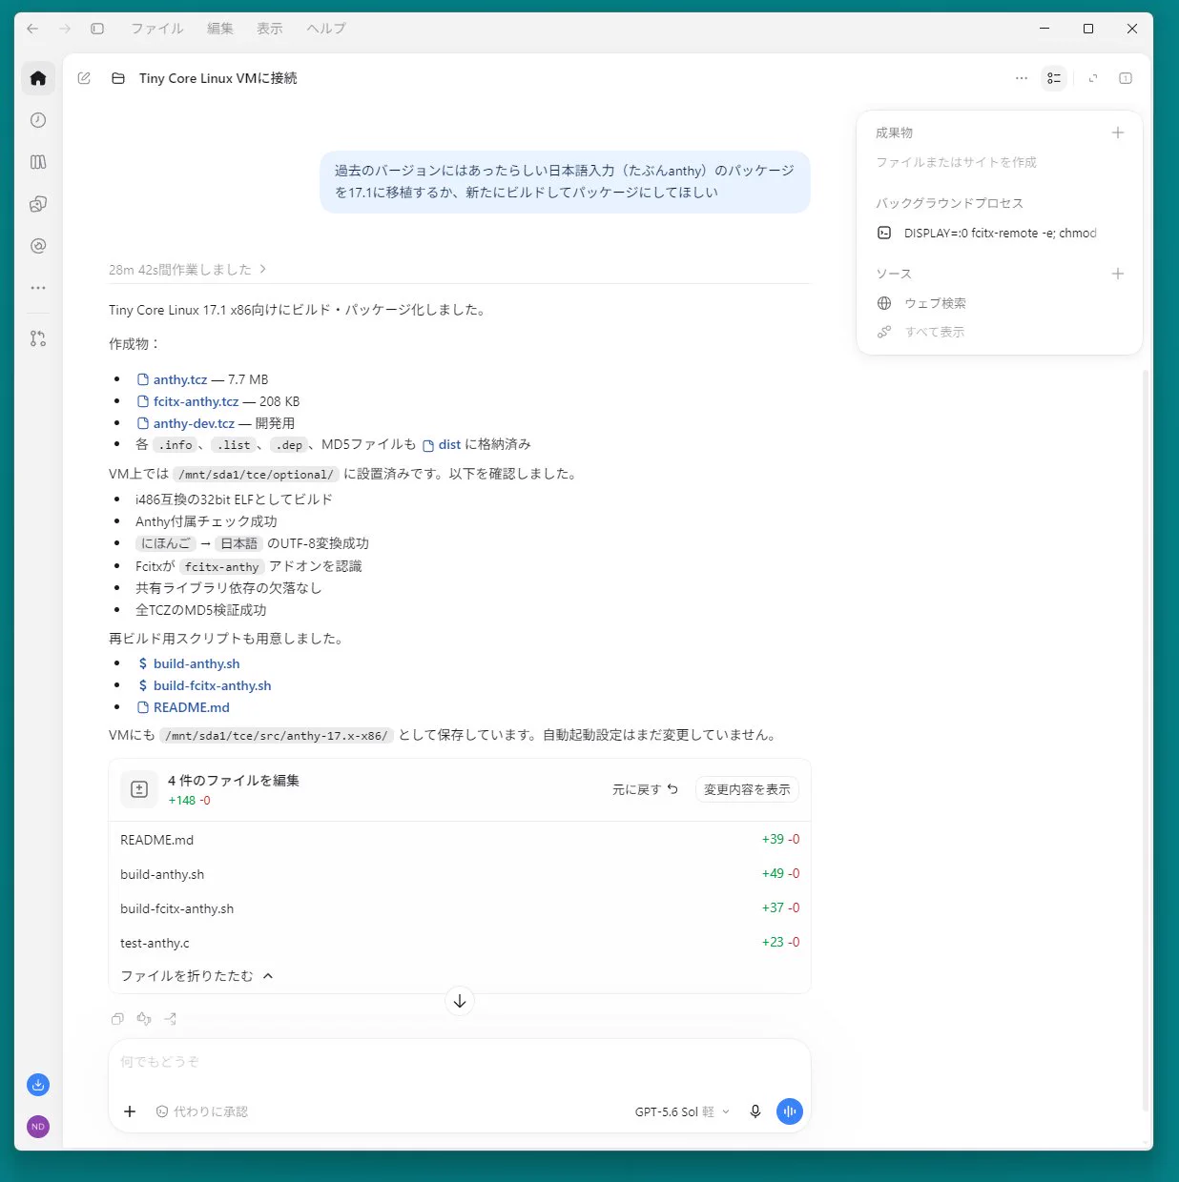Click the thumbs feedback icon under the response
1179x1182 pixels.
(144, 1019)
